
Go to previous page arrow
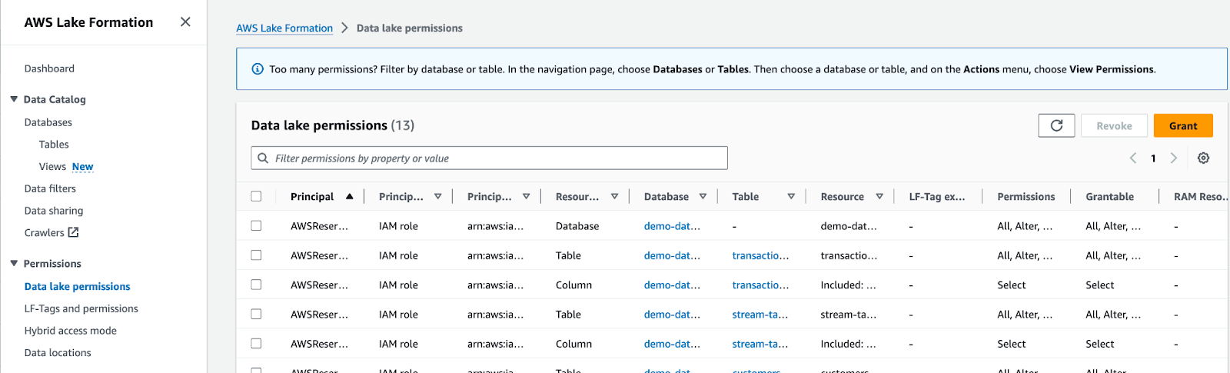1132,158
